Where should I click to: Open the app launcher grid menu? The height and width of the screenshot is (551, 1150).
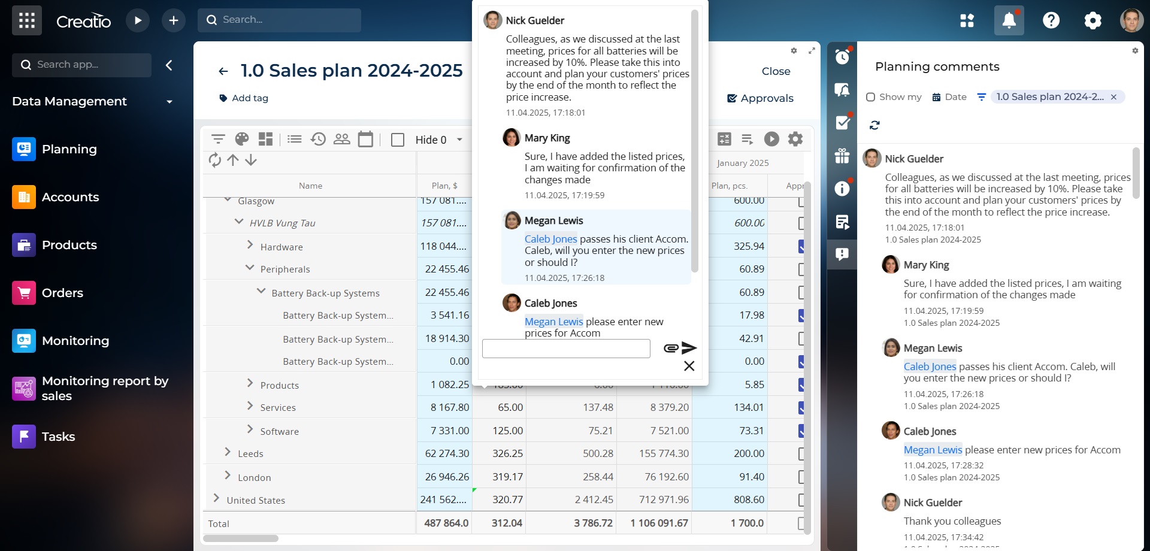coord(27,20)
